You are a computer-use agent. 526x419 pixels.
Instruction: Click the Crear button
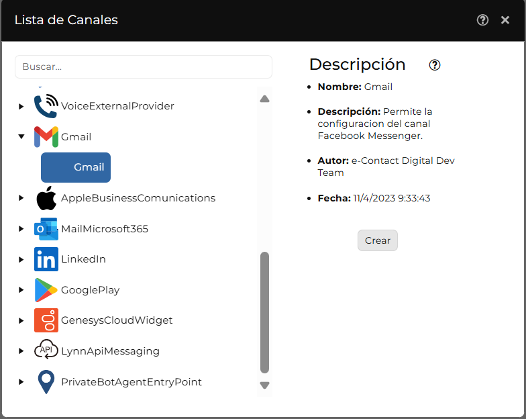(x=377, y=240)
